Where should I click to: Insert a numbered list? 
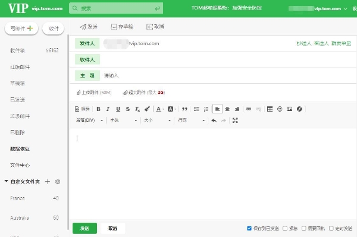206,109
